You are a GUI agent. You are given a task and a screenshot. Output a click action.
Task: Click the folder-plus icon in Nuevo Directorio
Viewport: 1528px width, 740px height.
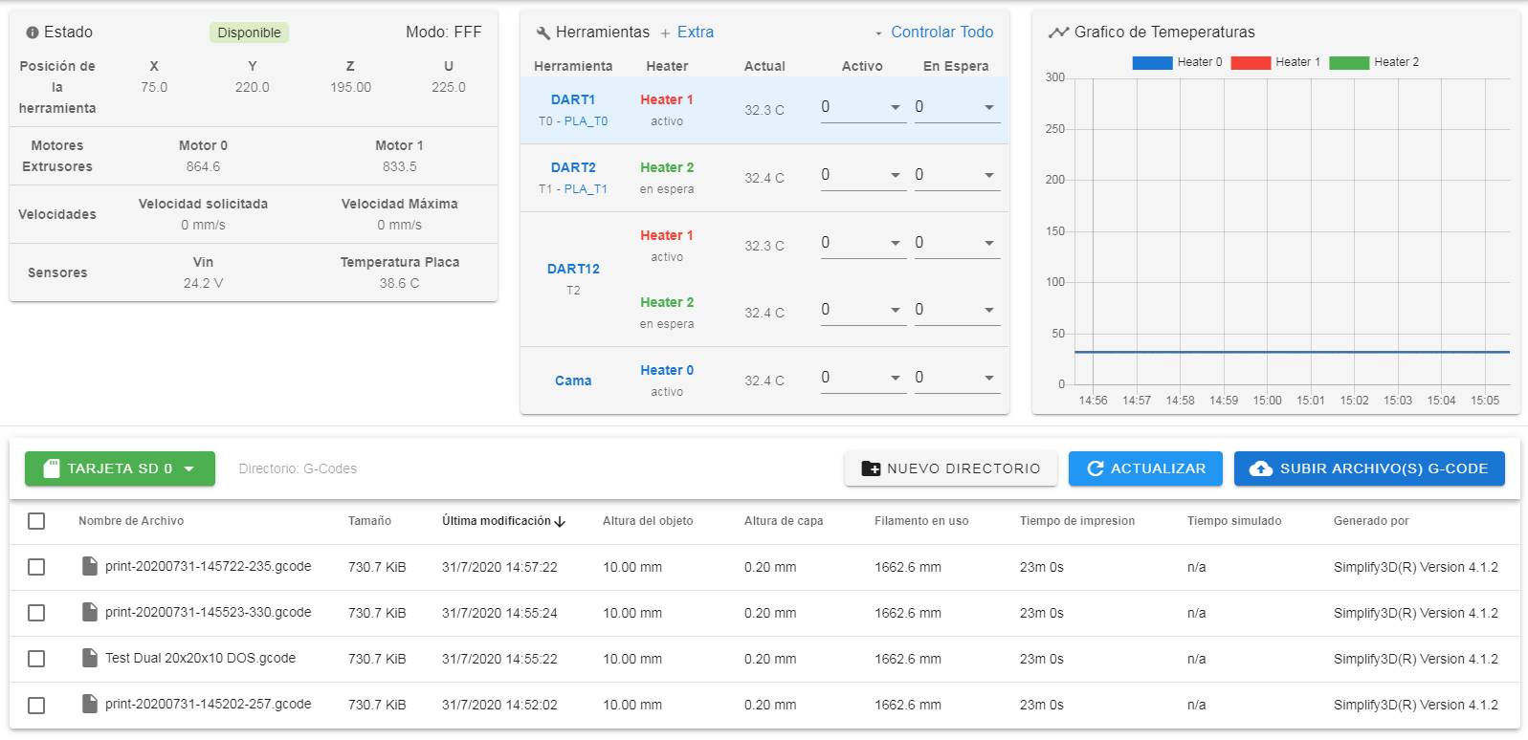click(871, 468)
